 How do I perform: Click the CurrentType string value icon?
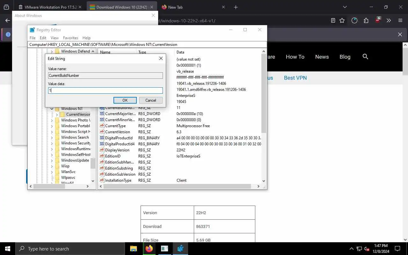point(102,126)
